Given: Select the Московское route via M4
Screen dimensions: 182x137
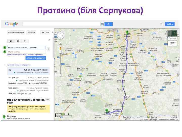Looking at the screenshot, I should pos(29,91).
